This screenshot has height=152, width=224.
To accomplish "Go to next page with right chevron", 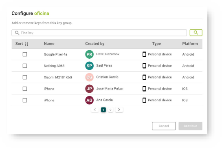I will coord(119,110).
